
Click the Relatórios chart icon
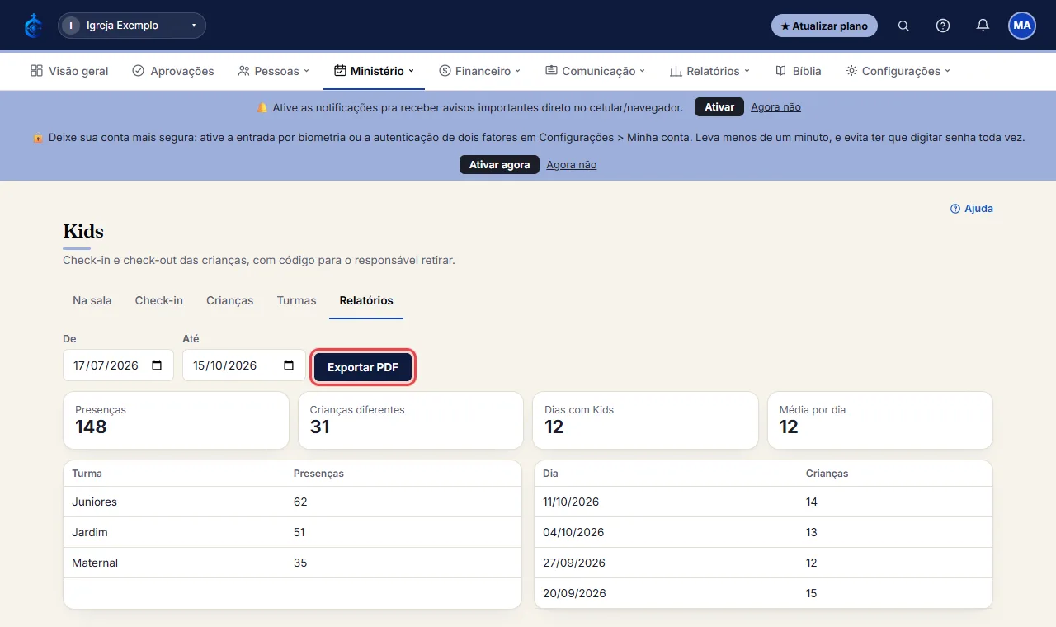[x=676, y=71]
